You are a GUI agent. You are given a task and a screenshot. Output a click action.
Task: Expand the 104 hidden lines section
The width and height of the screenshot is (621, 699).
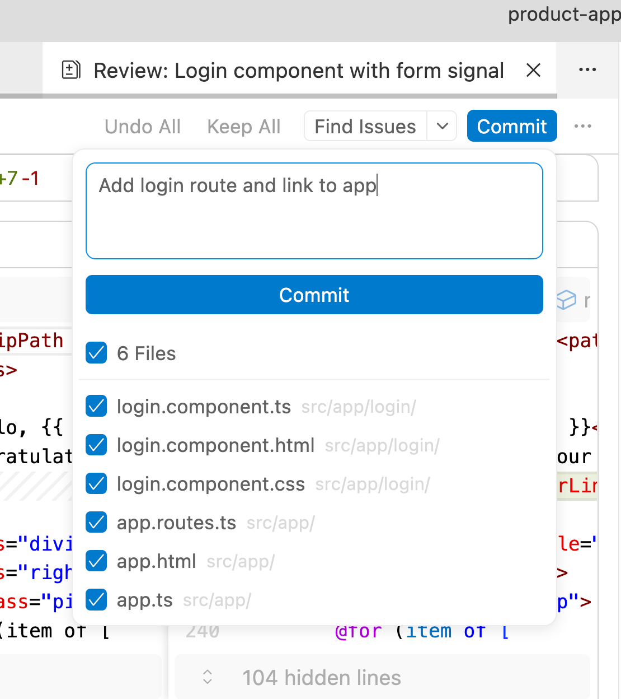[x=322, y=677]
